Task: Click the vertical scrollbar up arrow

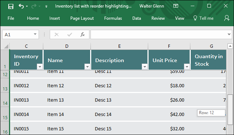Action: pos(230,46)
